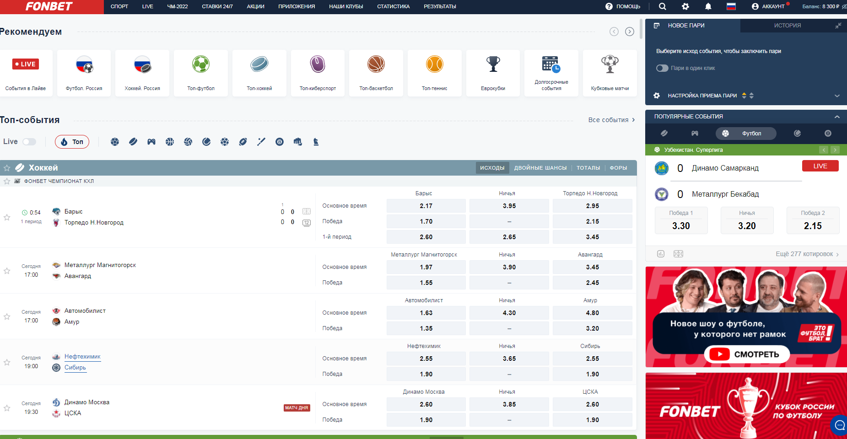Activate the 'Топ' filter pill
847x439 pixels.
click(72, 142)
